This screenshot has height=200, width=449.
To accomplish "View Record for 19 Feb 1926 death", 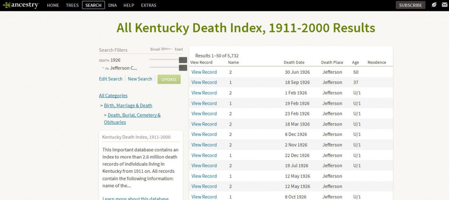I will click(204, 103).
